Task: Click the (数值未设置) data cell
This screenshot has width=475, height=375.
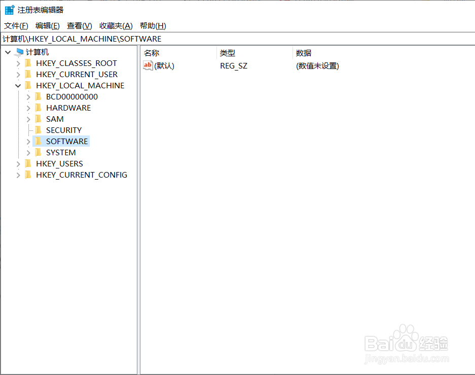Action: point(317,66)
